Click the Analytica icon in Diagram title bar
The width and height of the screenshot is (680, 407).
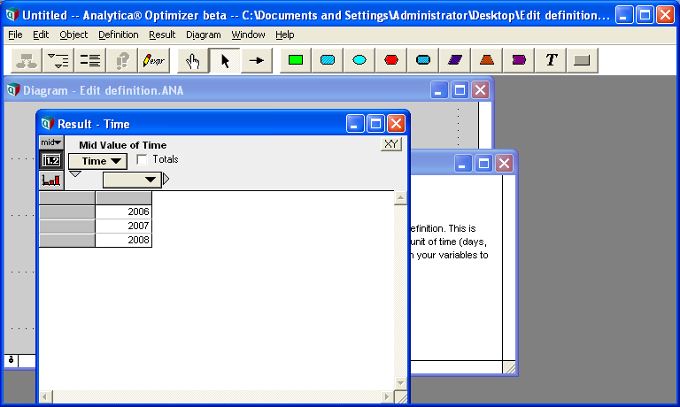[13, 89]
